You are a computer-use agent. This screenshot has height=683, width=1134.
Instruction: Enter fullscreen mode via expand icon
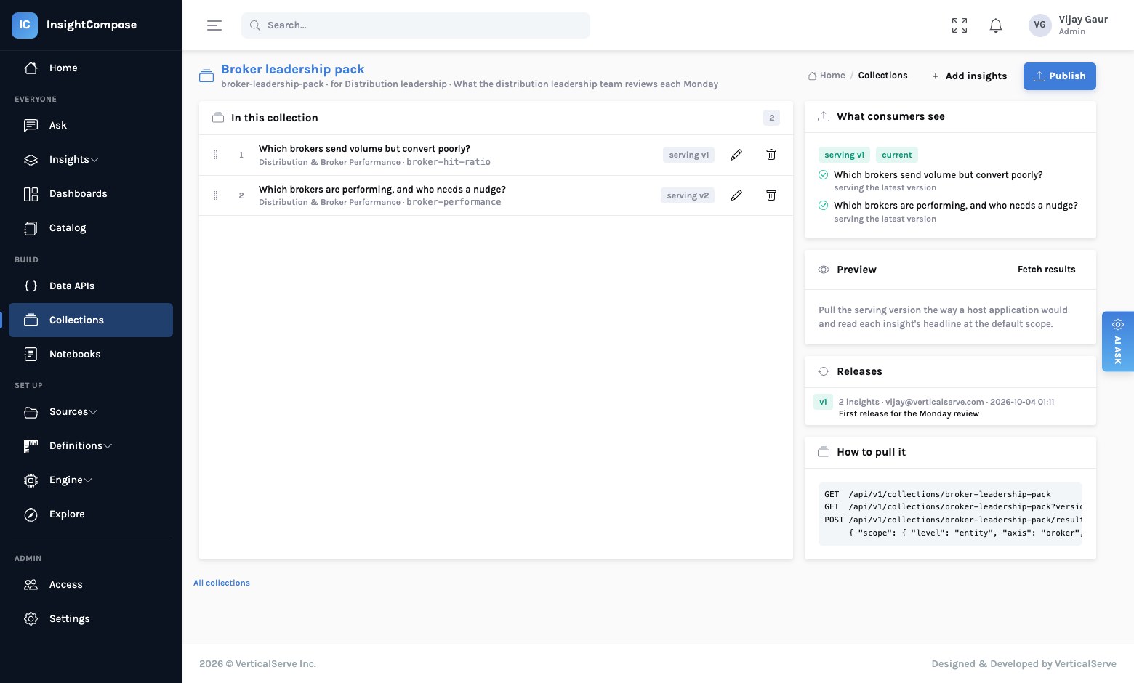pyautogui.click(x=960, y=25)
